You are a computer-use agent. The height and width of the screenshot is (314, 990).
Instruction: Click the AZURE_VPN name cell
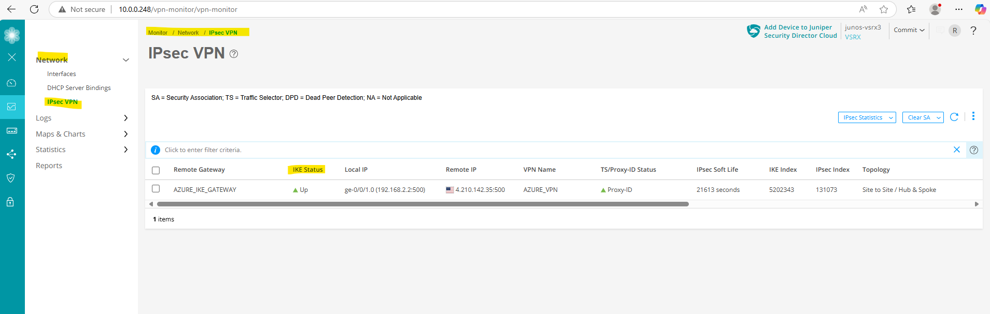pos(540,190)
